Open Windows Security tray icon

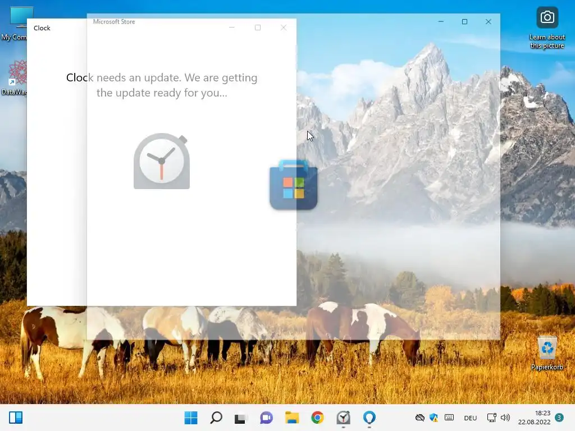tap(434, 418)
